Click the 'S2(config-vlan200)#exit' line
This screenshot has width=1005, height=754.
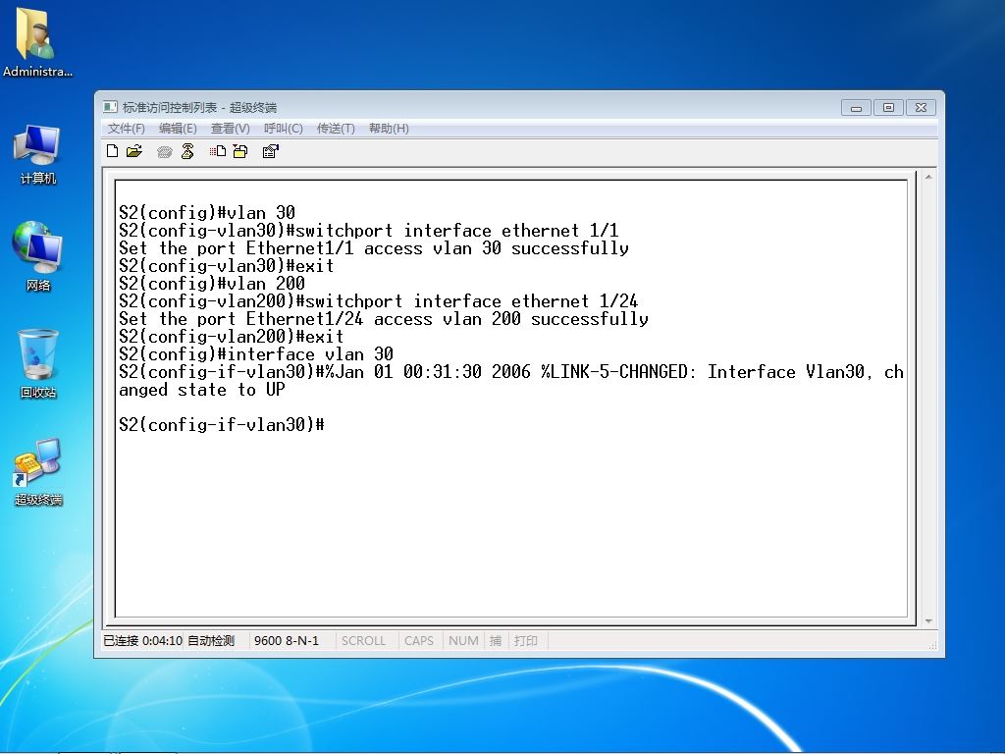232,337
